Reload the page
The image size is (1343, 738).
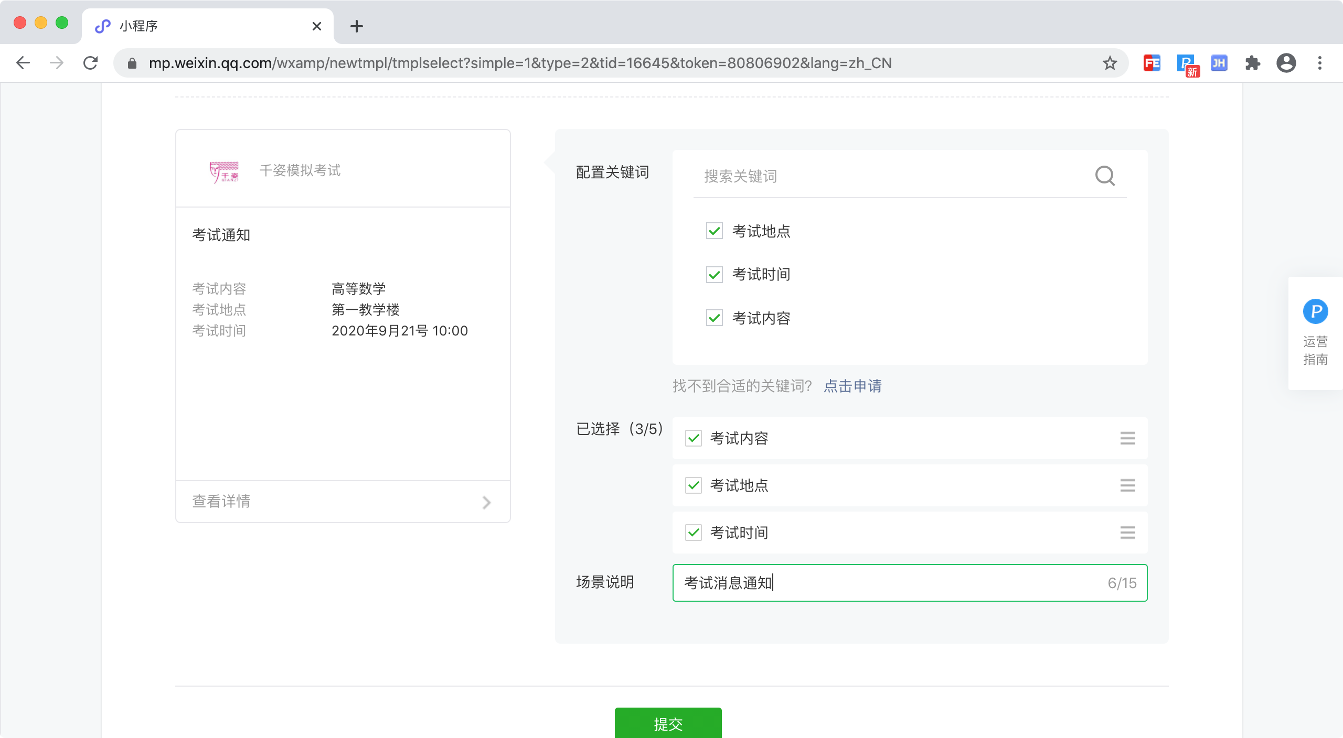pos(91,63)
